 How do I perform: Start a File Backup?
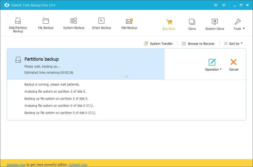pos(46,24)
